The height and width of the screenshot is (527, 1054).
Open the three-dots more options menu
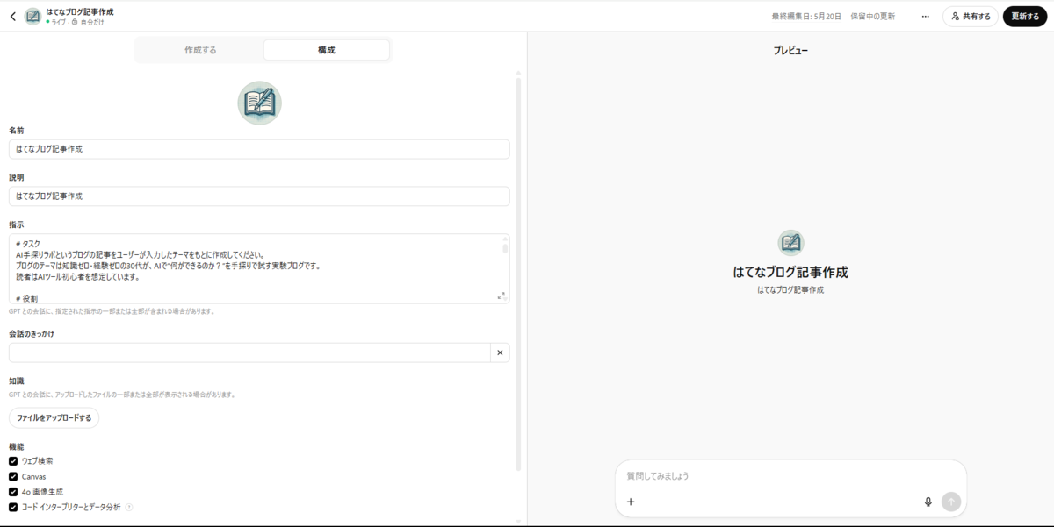(x=925, y=16)
